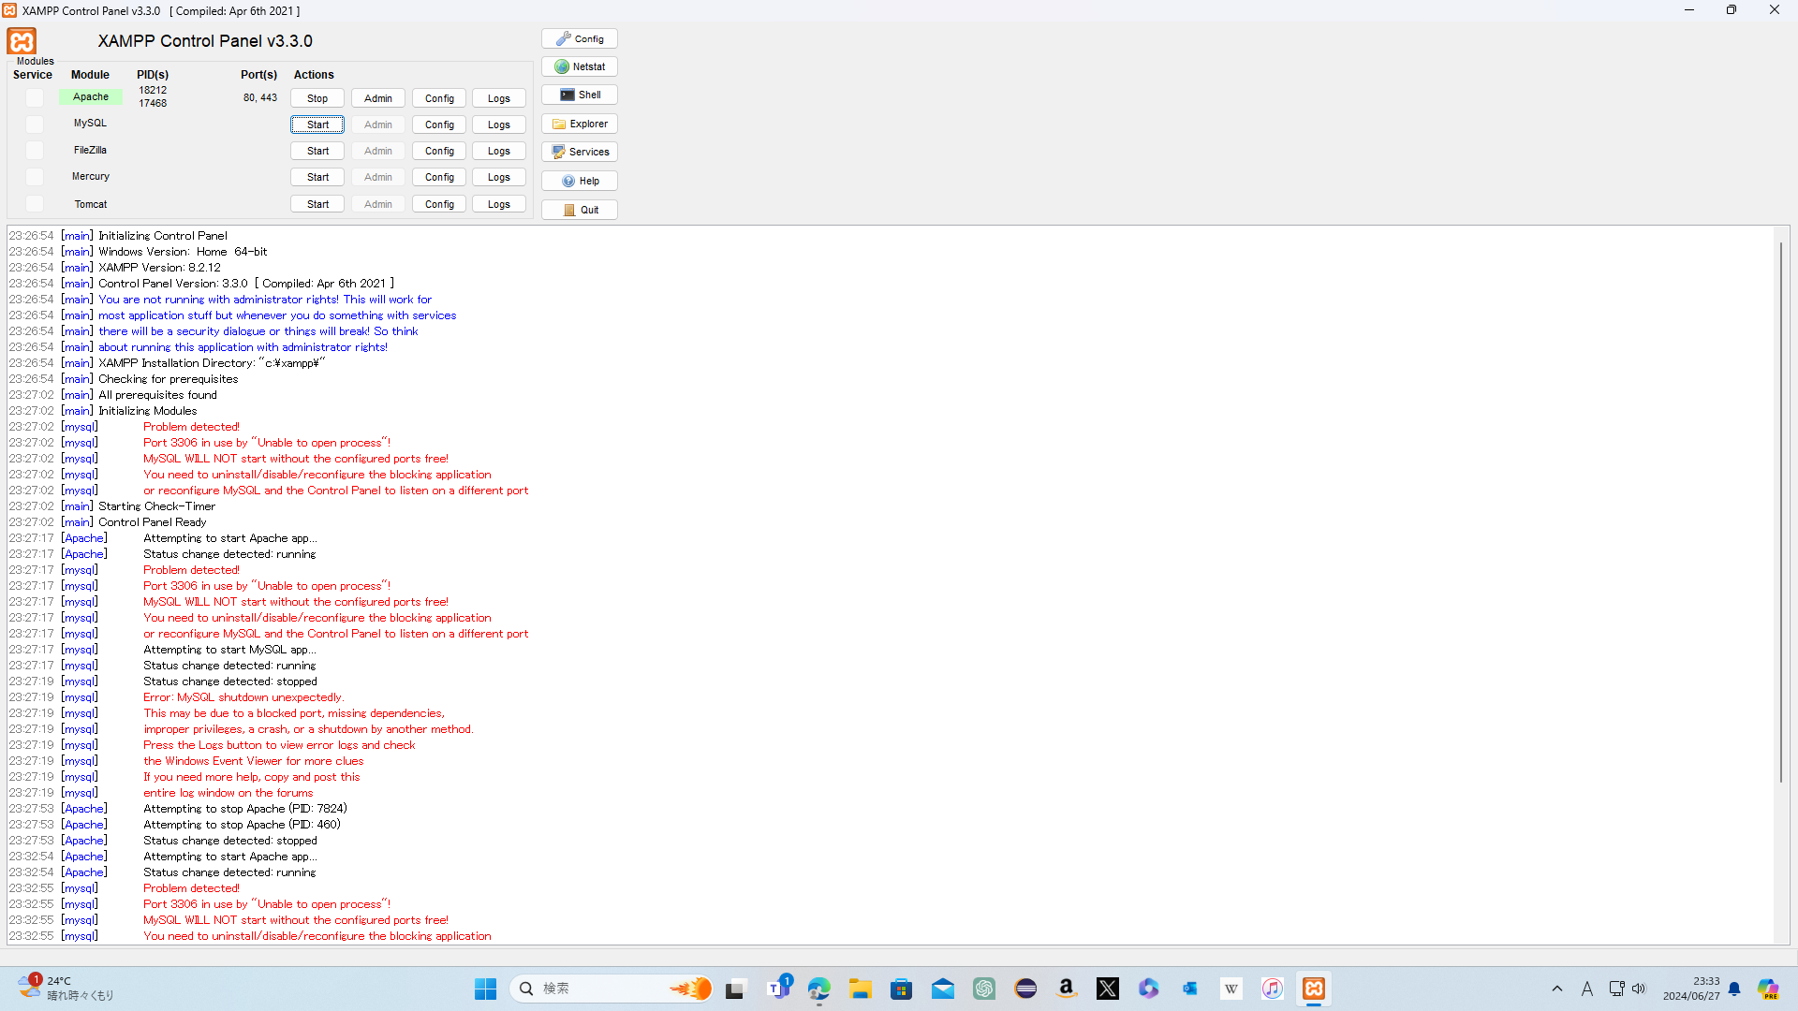Toggle the Tomcat service checkbox
1798x1011 pixels.
[35, 204]
